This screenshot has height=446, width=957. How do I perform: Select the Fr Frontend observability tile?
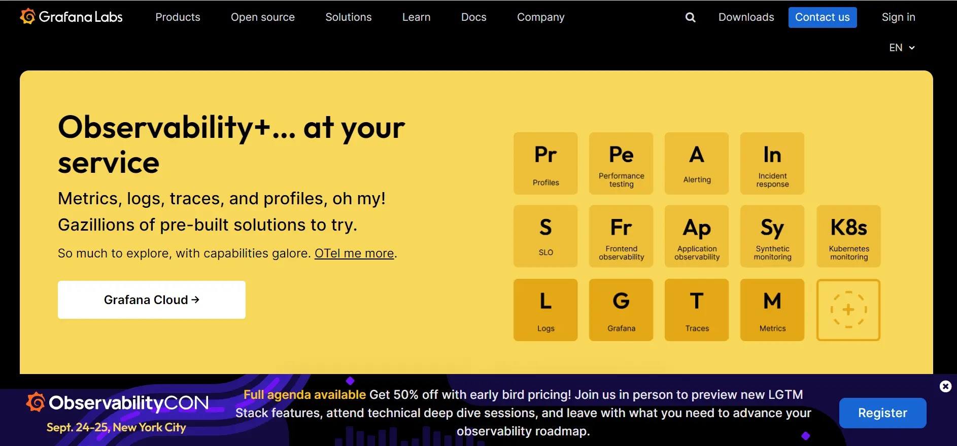621,236
